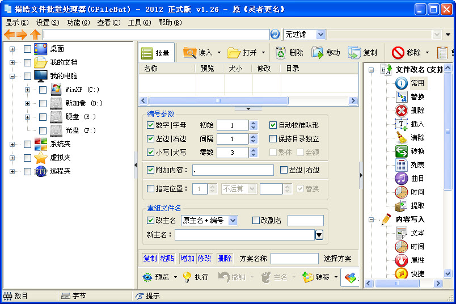Click the 移除 (remove) red circle icon
Image resolution: width=456 pixels, height=304 pixels.
tap(398, 53)
